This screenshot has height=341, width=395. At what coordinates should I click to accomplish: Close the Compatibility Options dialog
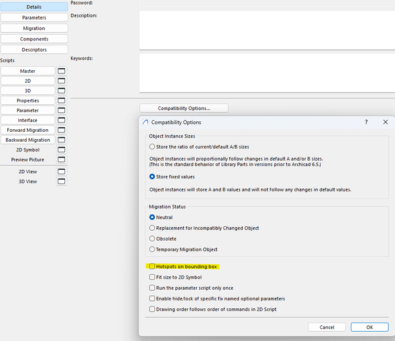click(x=385, y=122)
